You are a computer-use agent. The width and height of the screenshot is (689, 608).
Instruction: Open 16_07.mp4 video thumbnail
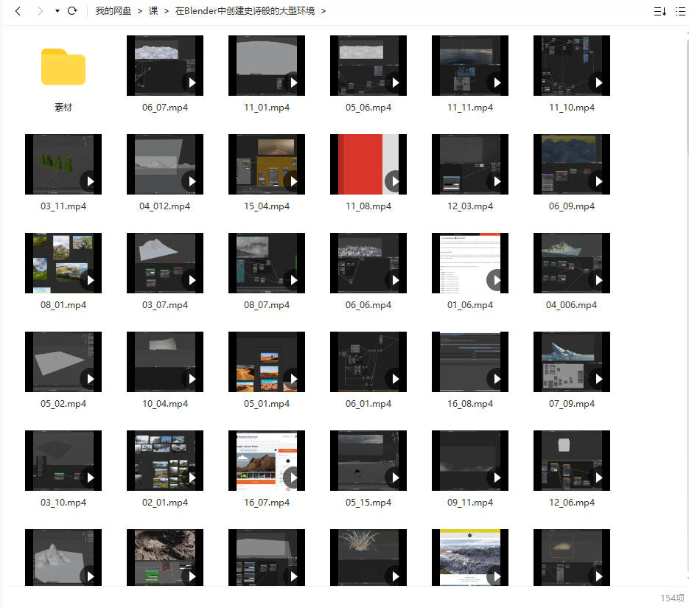(x=267, y=461)
